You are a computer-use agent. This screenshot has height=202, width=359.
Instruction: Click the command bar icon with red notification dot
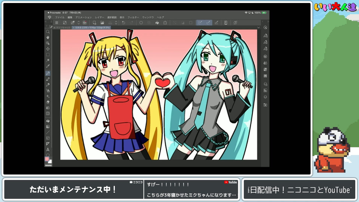[85, 23]
